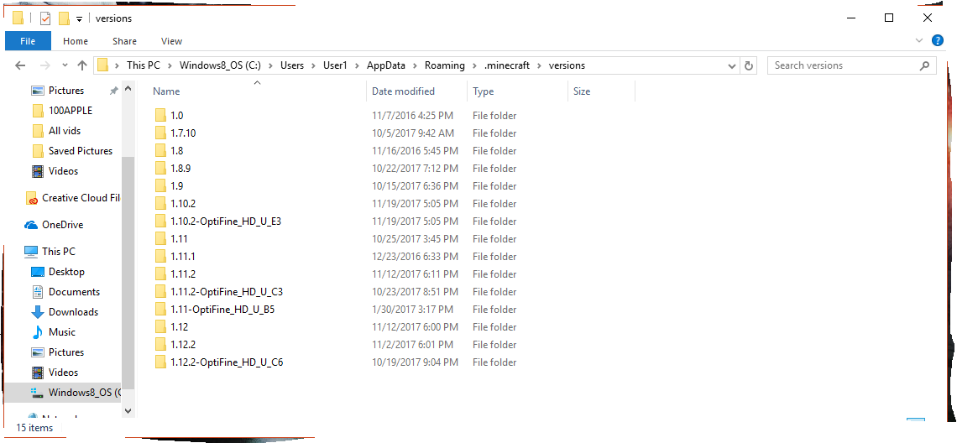Click 'User1' in address breadcrumb
This screenshot has width=957, height=443.
[335, 65]
